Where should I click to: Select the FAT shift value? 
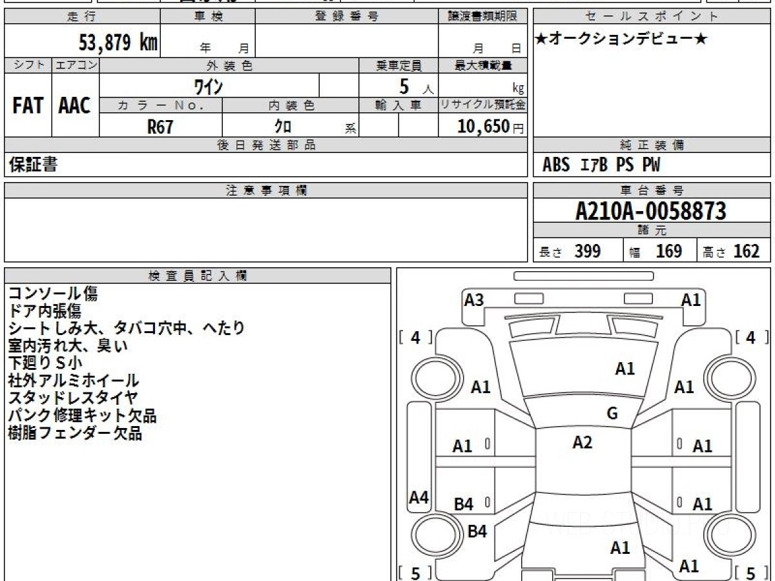point(28,106)
